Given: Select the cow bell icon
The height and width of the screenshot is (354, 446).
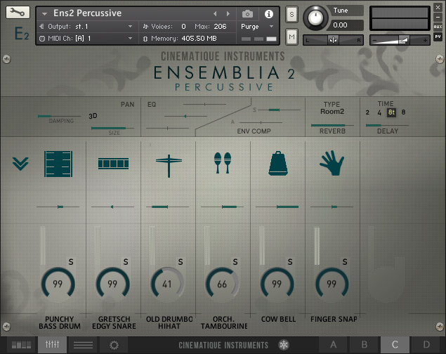Looking at the screenshot, I should click(x=278, y=163).
